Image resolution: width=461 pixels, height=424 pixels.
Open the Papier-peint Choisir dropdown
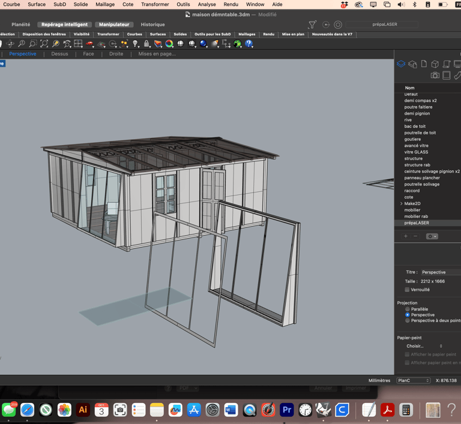click(x=424, y=346)
